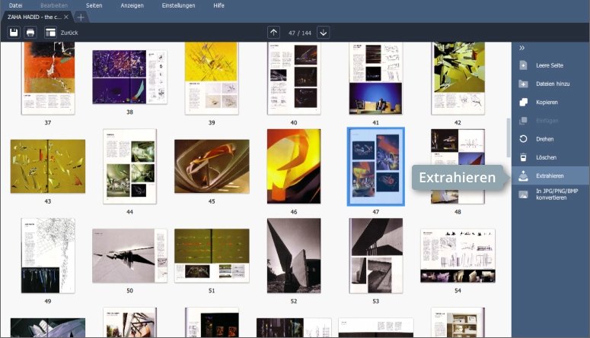Select page 41 thumbnail
The height and width of the screenshot is (338, 590).
point(375,78)
